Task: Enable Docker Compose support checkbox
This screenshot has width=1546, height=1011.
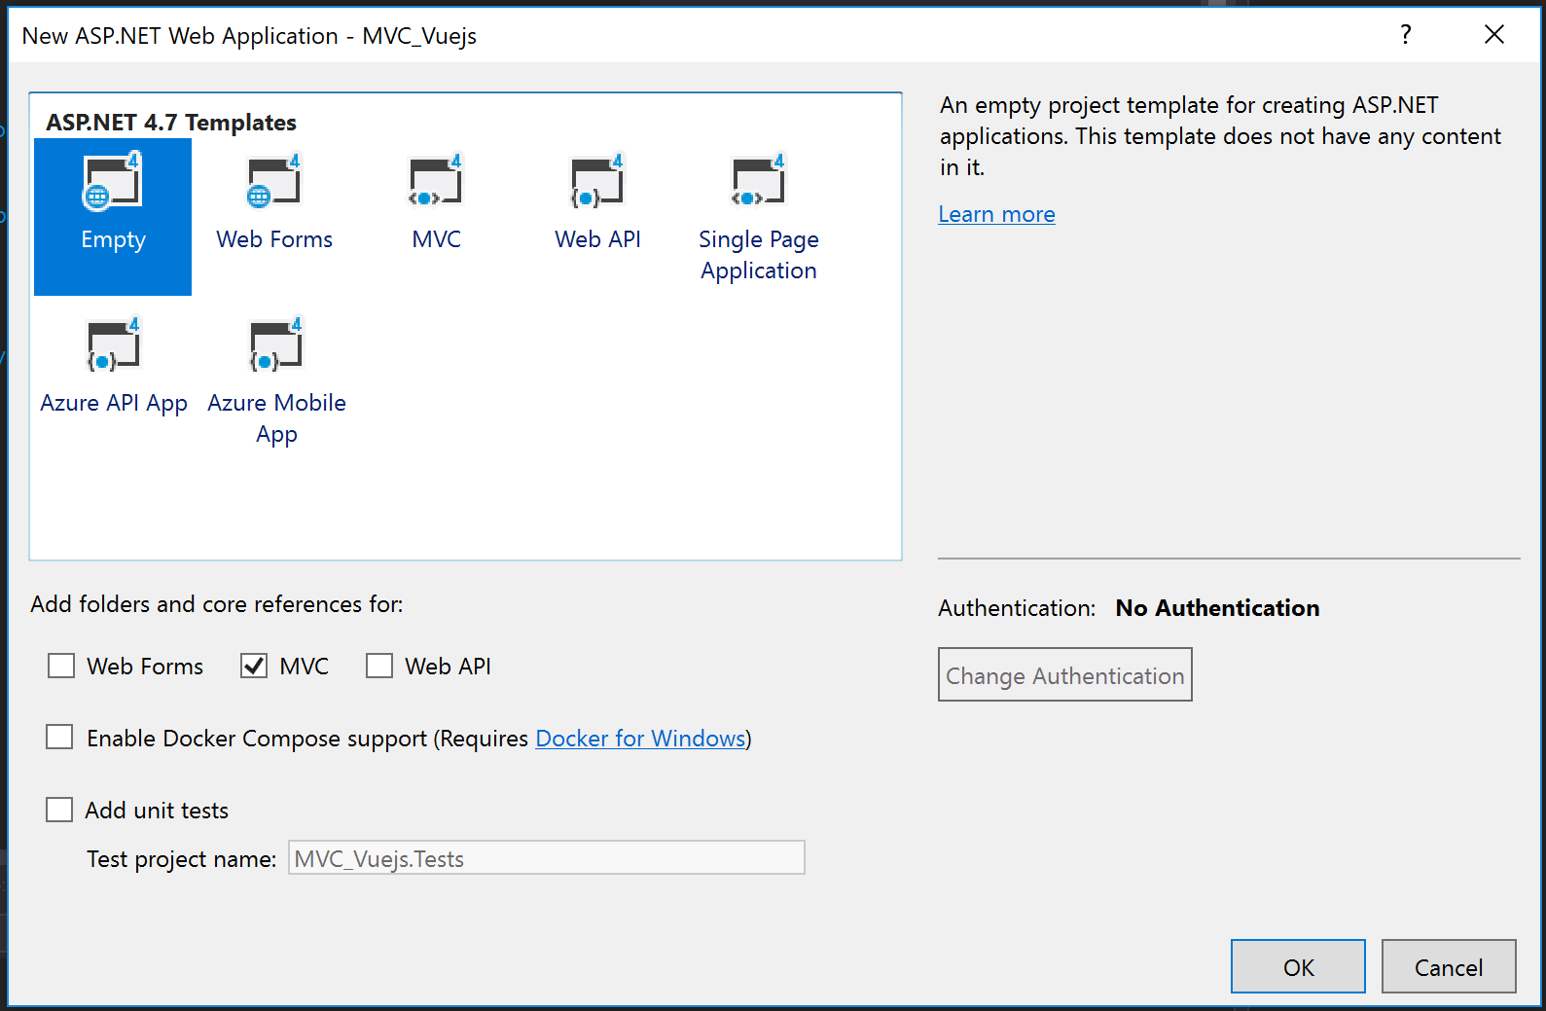Action: coord(59,737)
